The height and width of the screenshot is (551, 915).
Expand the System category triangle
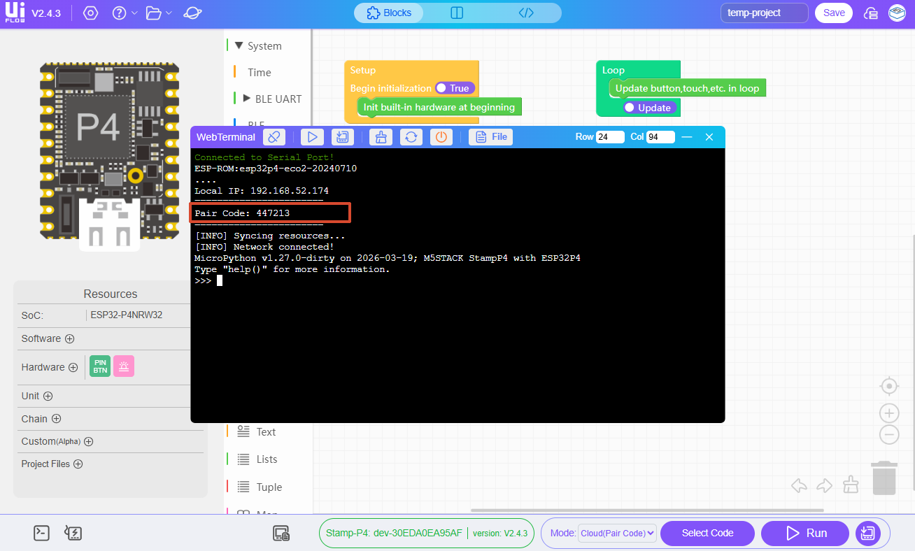pos(239,46)
